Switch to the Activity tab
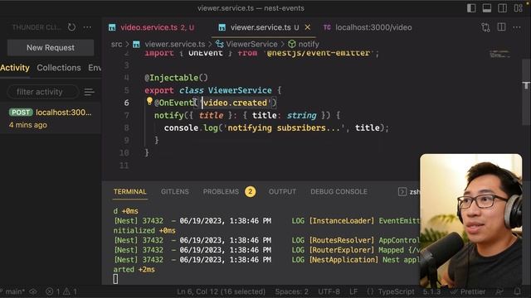Viewport: 531px width, 298px height. click(x=15, y=68)
